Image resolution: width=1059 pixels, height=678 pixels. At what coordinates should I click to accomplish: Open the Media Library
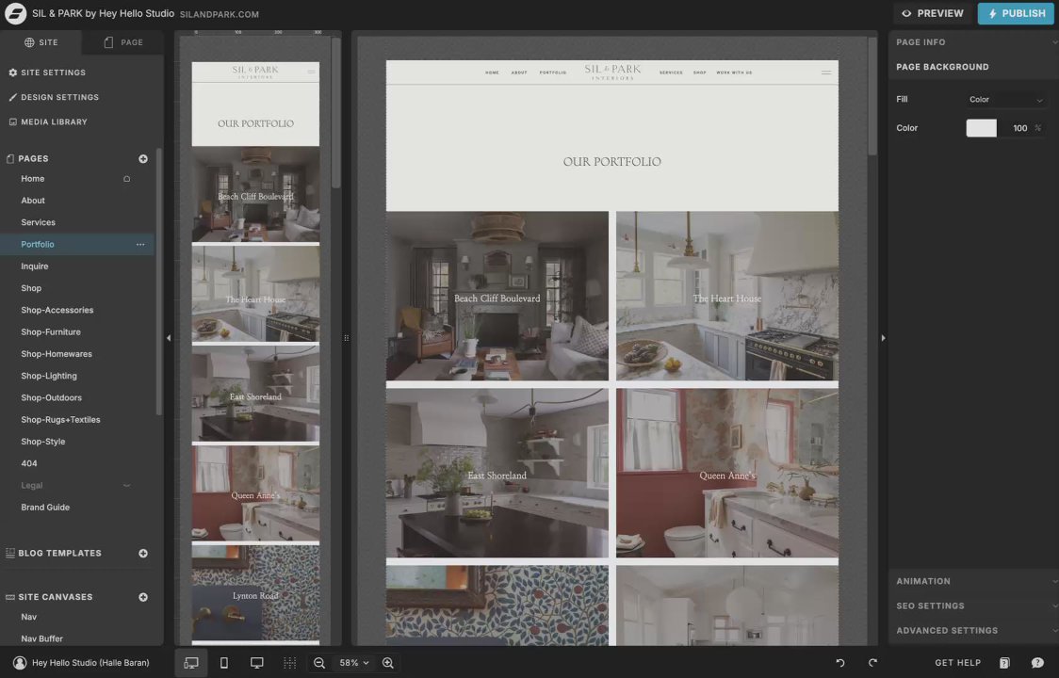47,122
